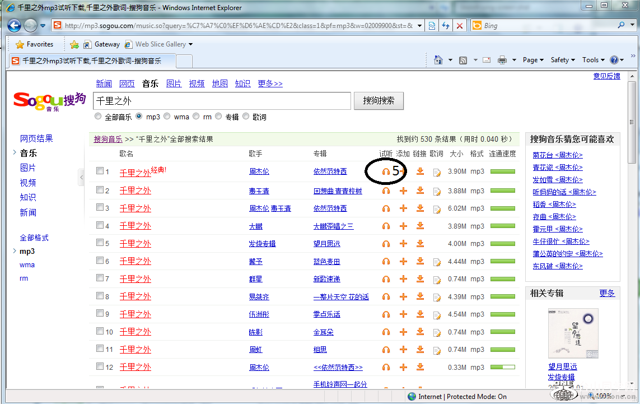Open the Bing search provider dropdown arrow
640x404 pixels.
pos(632,25)
